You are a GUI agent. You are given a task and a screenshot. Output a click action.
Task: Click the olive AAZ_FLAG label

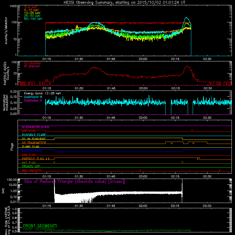29,162
